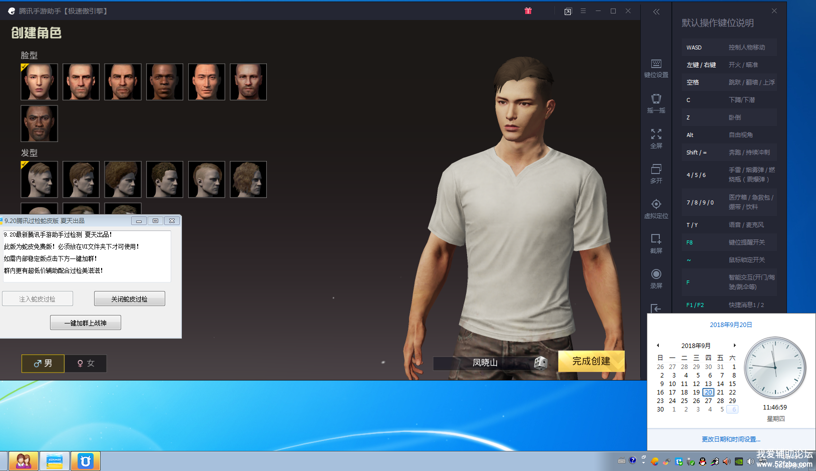Click 一键加群上战神 button
Viewport: 816px width, 471px height.
point(86,323)
